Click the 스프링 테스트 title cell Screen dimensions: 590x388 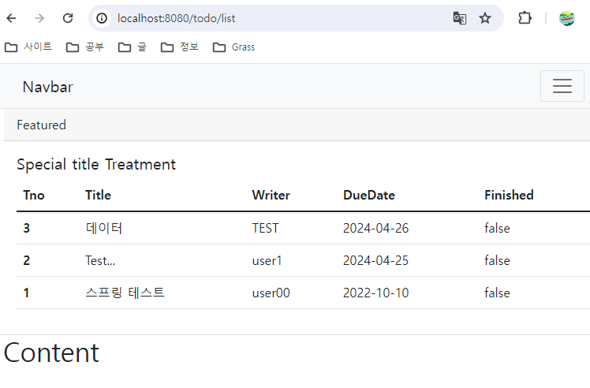pos(125,293)
